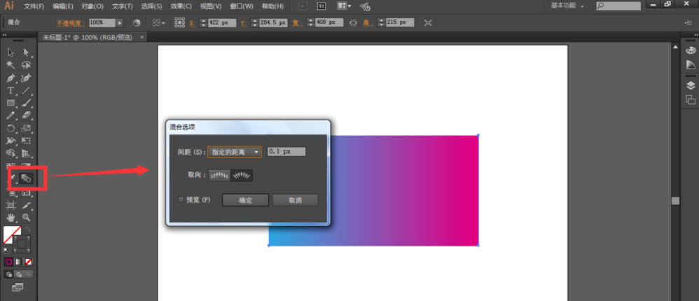This screenshot has height=301, width=699.
Task: Switch to the 未标题-1 document tab
Action: [88, 38]
